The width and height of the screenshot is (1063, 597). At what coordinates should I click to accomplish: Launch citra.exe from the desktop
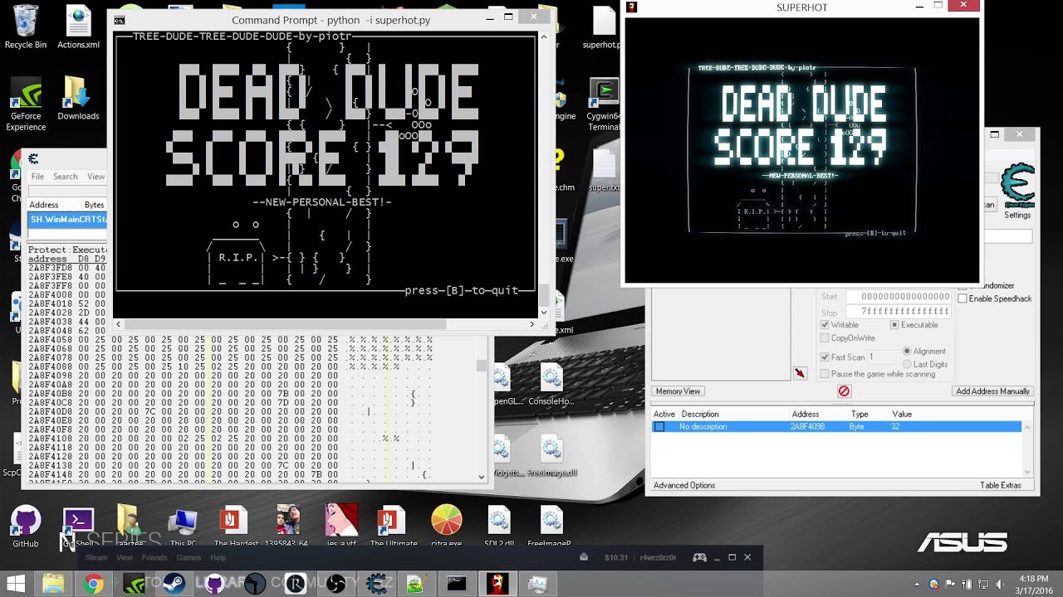tap(447, 526)
